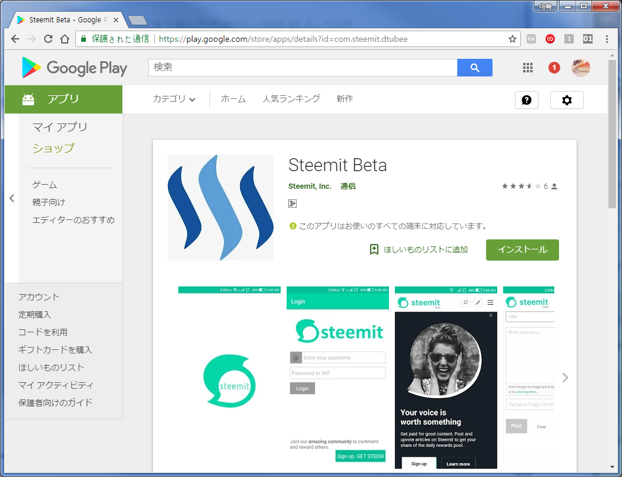622x477 pixels.
Task: Click the Google Play logo
Action: click(75, 68)
